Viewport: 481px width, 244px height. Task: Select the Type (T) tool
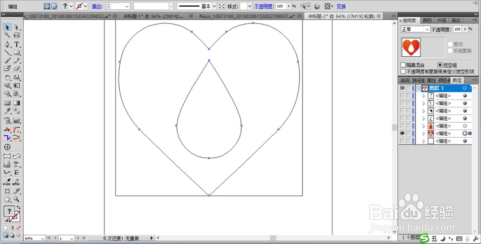[16, 44]
